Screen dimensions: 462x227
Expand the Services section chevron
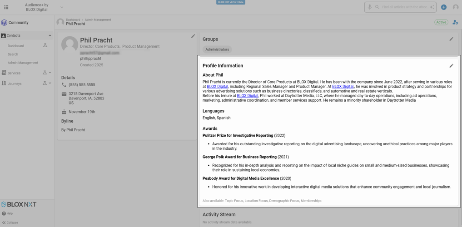(x=50, y=73)
